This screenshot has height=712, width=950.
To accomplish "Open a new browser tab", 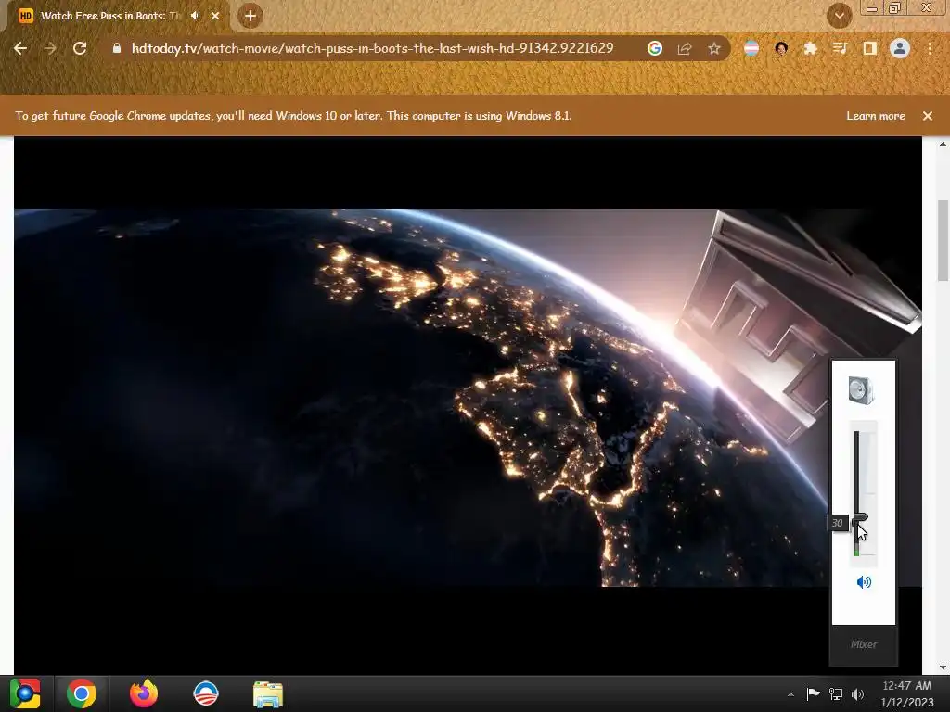I will point(250,16).
